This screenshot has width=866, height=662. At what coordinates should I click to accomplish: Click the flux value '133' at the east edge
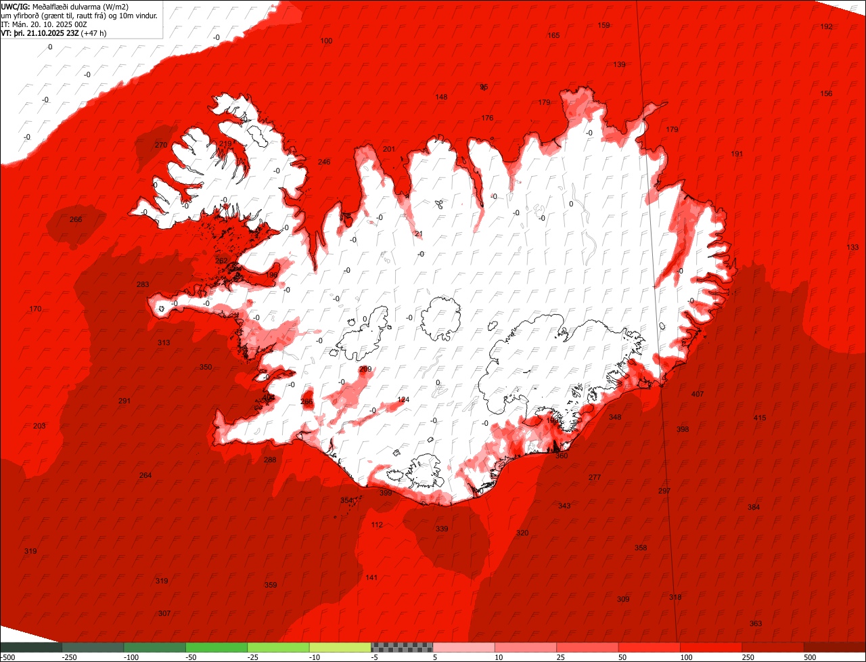(852, 248)
